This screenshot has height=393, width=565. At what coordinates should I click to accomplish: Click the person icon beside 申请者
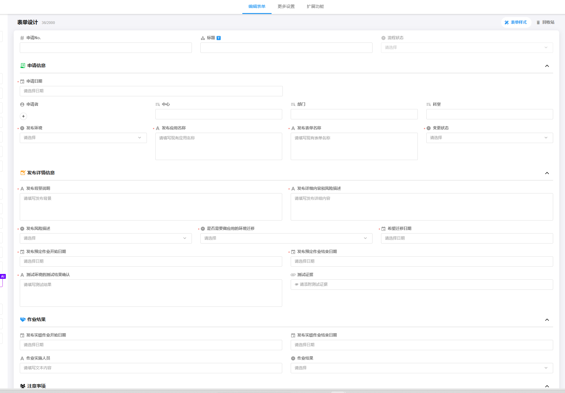(22, 104)
